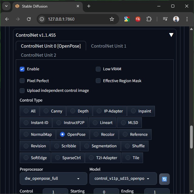Click the refresh models icon button

coord(164,179)
